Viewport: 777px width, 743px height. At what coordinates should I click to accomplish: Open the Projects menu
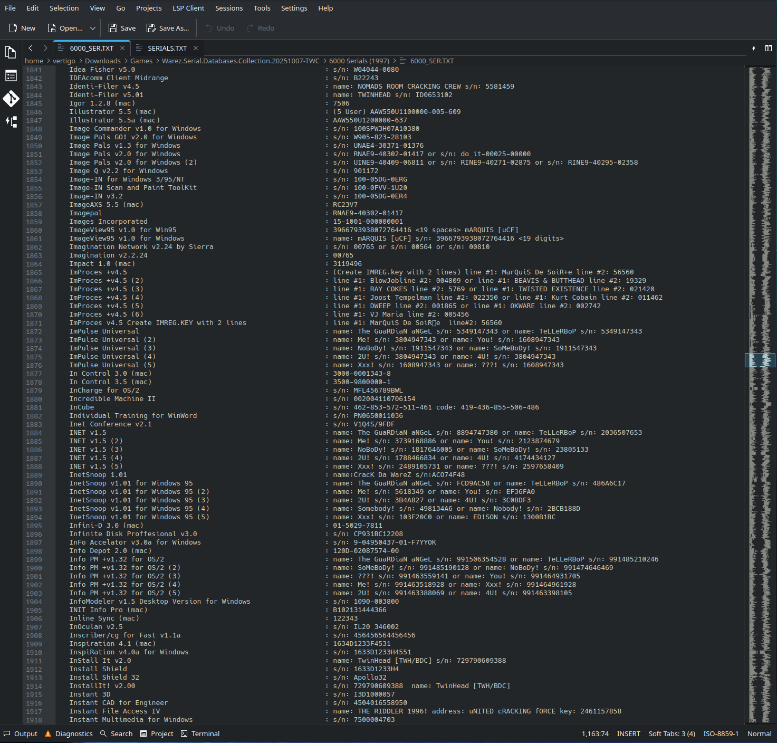click(x=149, y=8)
